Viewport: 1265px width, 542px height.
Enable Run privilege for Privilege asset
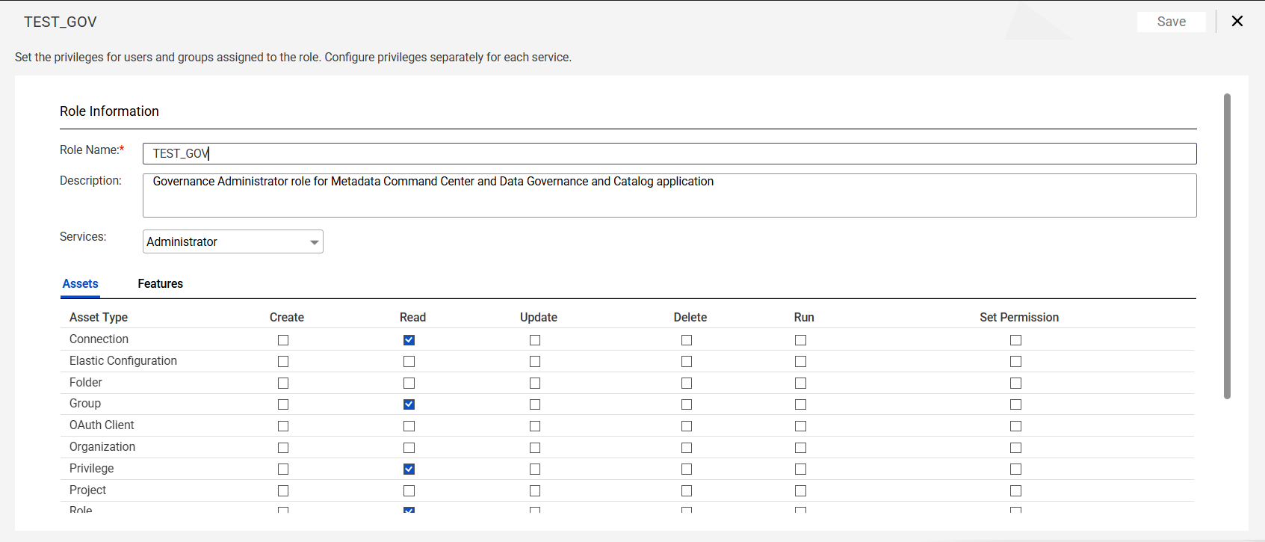click(x=801, y=469)
